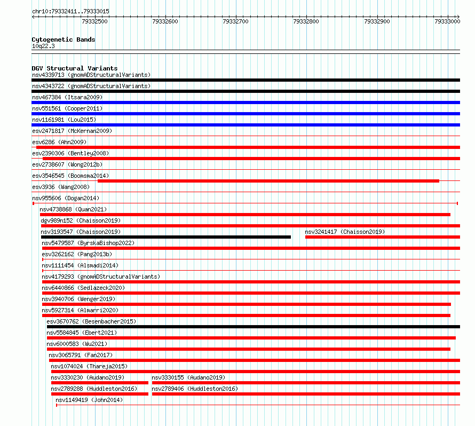Open variant nsv551561 (Cooper2011)
The image size is (475, 426).
point(67,108)
